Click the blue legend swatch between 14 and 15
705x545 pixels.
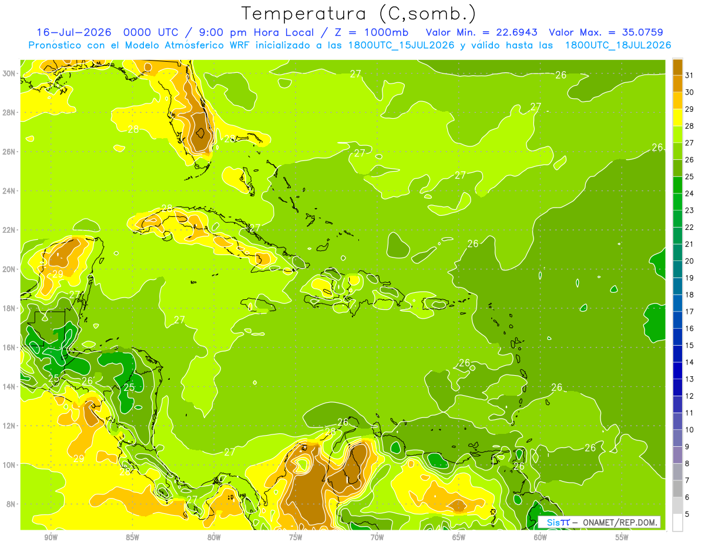coord(677,354)
